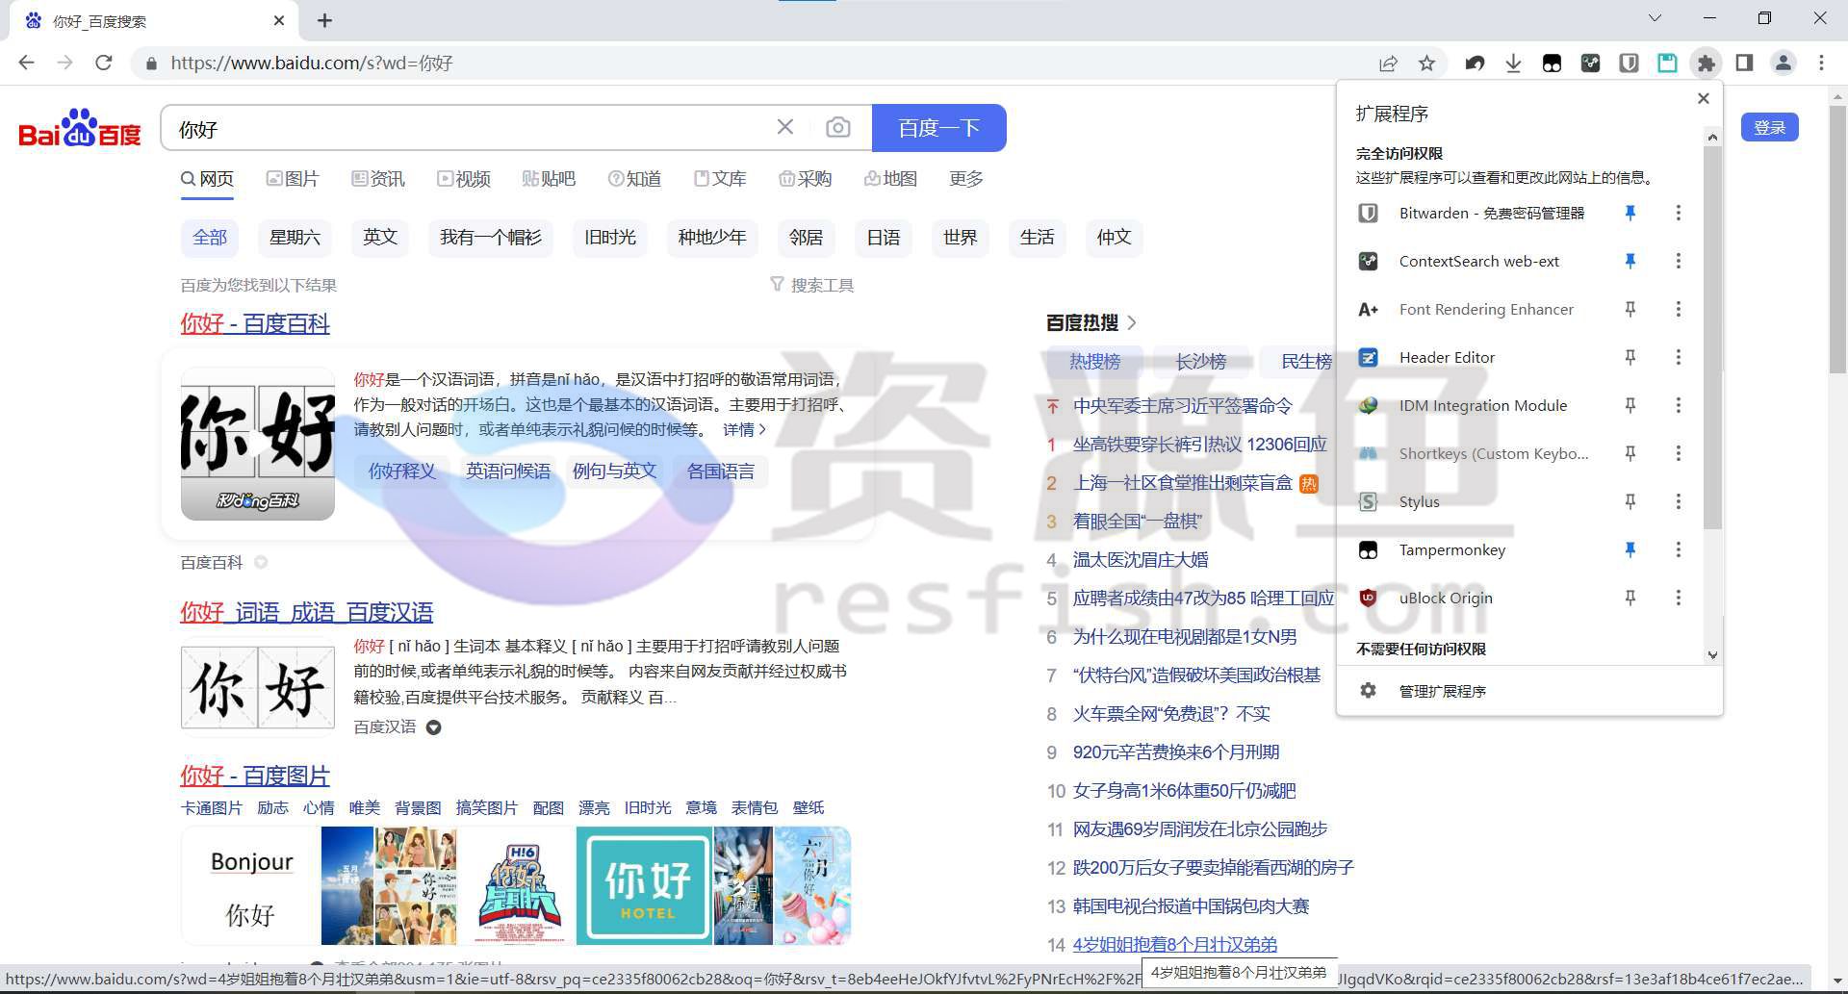Click the 百度一下 search button
The width and height of the screenshot is (1848, 994).
[x=938, y=128]
